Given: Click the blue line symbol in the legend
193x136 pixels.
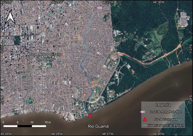Looking at the screenshot, I should point(144,125).
